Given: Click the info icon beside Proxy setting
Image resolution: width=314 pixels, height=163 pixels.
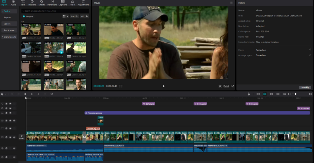Looking at the screenshot, I should pos(310,50).
